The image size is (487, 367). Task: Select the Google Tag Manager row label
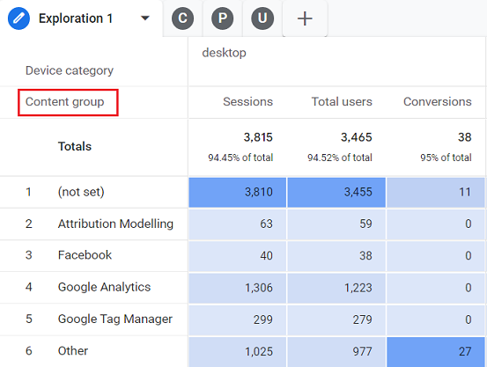[x=114, y=319]
